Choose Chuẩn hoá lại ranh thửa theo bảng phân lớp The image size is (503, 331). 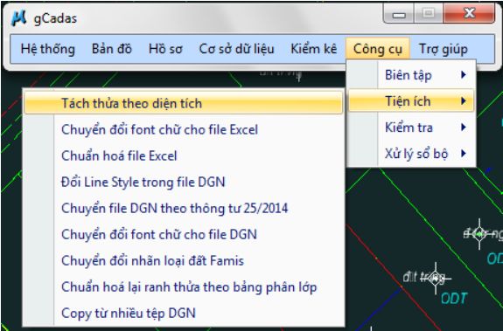[184, 286]
